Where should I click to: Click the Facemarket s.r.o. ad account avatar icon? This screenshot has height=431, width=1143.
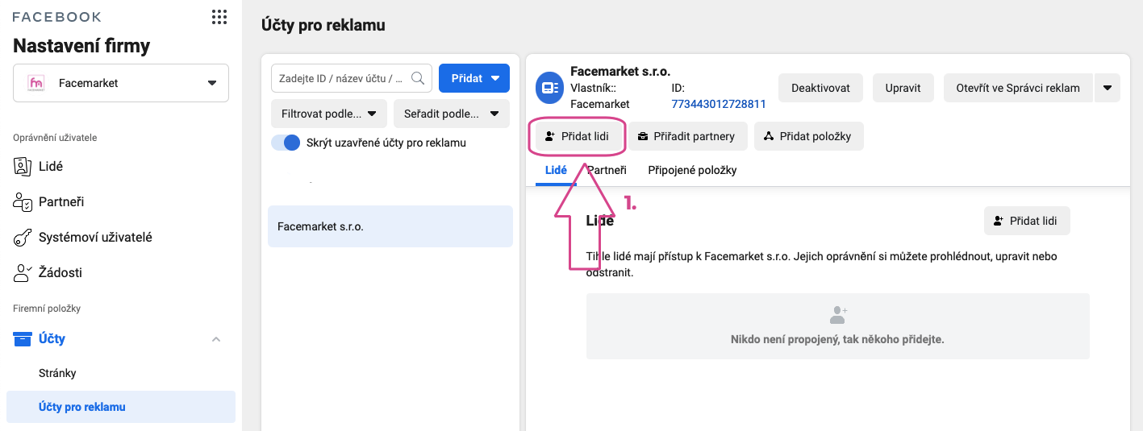(550, 88)
